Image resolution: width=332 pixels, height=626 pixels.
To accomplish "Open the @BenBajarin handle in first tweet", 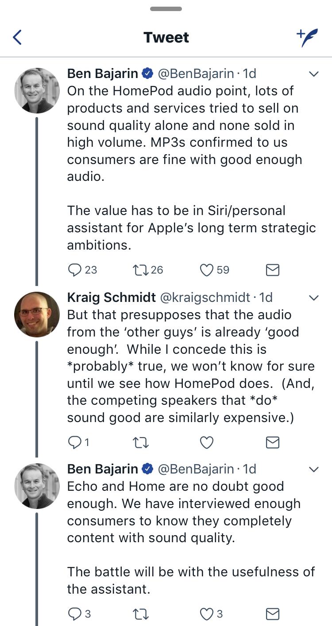I will (196, 74).
